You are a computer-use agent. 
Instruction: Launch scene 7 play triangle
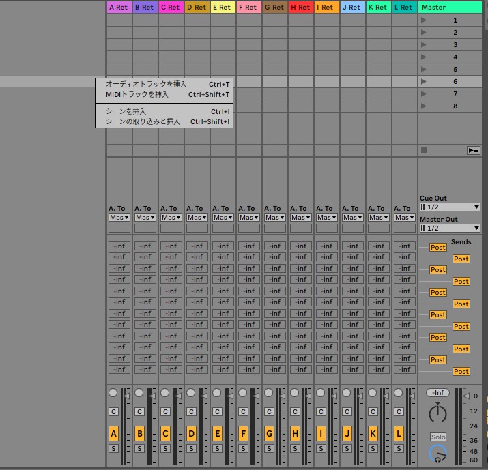[424, 93]
